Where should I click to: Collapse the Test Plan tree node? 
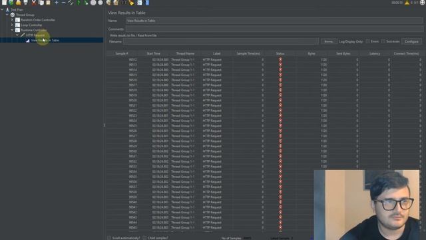click(x=2, y=9)
